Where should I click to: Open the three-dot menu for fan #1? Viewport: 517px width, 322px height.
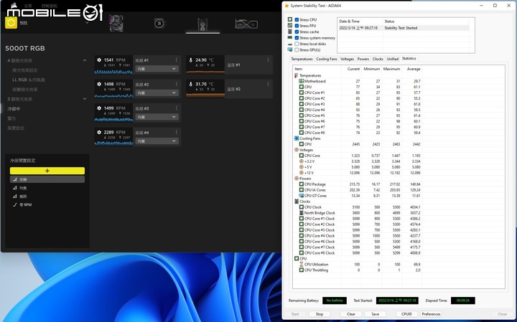coord(177,60)
